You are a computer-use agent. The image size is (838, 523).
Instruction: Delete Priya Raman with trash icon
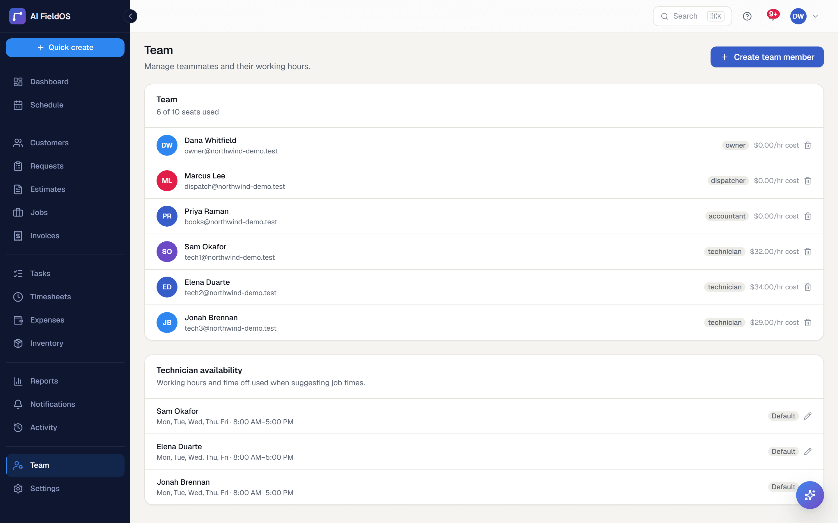807,216
